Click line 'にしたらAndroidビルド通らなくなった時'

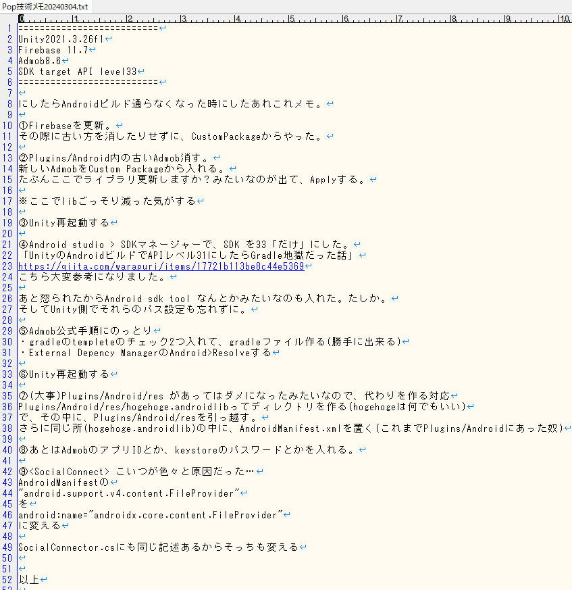[x=171, y=104]
